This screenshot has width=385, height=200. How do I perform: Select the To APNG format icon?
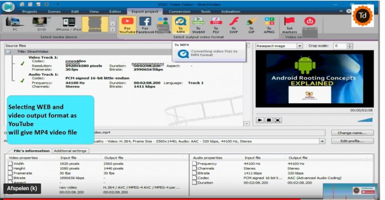click(x=269, y=25)
